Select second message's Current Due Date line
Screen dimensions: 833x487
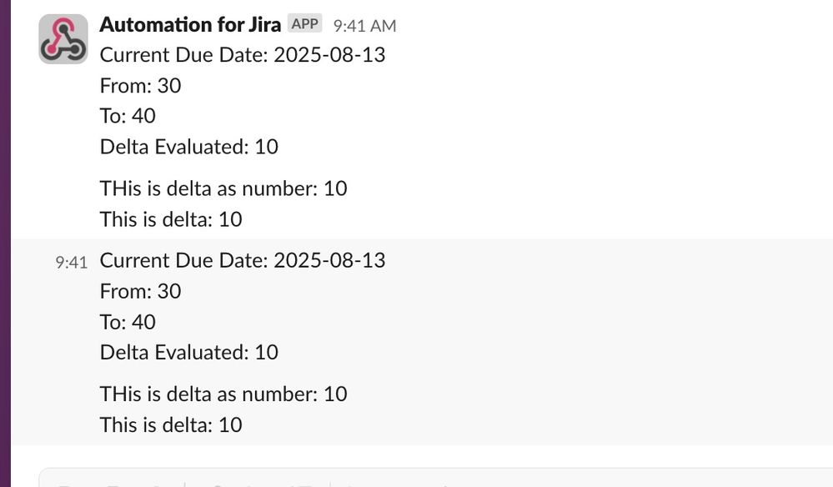[243, 260]
